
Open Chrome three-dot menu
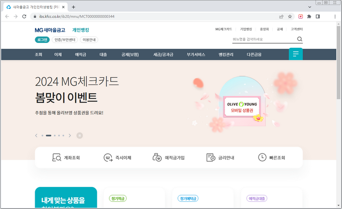335,17
